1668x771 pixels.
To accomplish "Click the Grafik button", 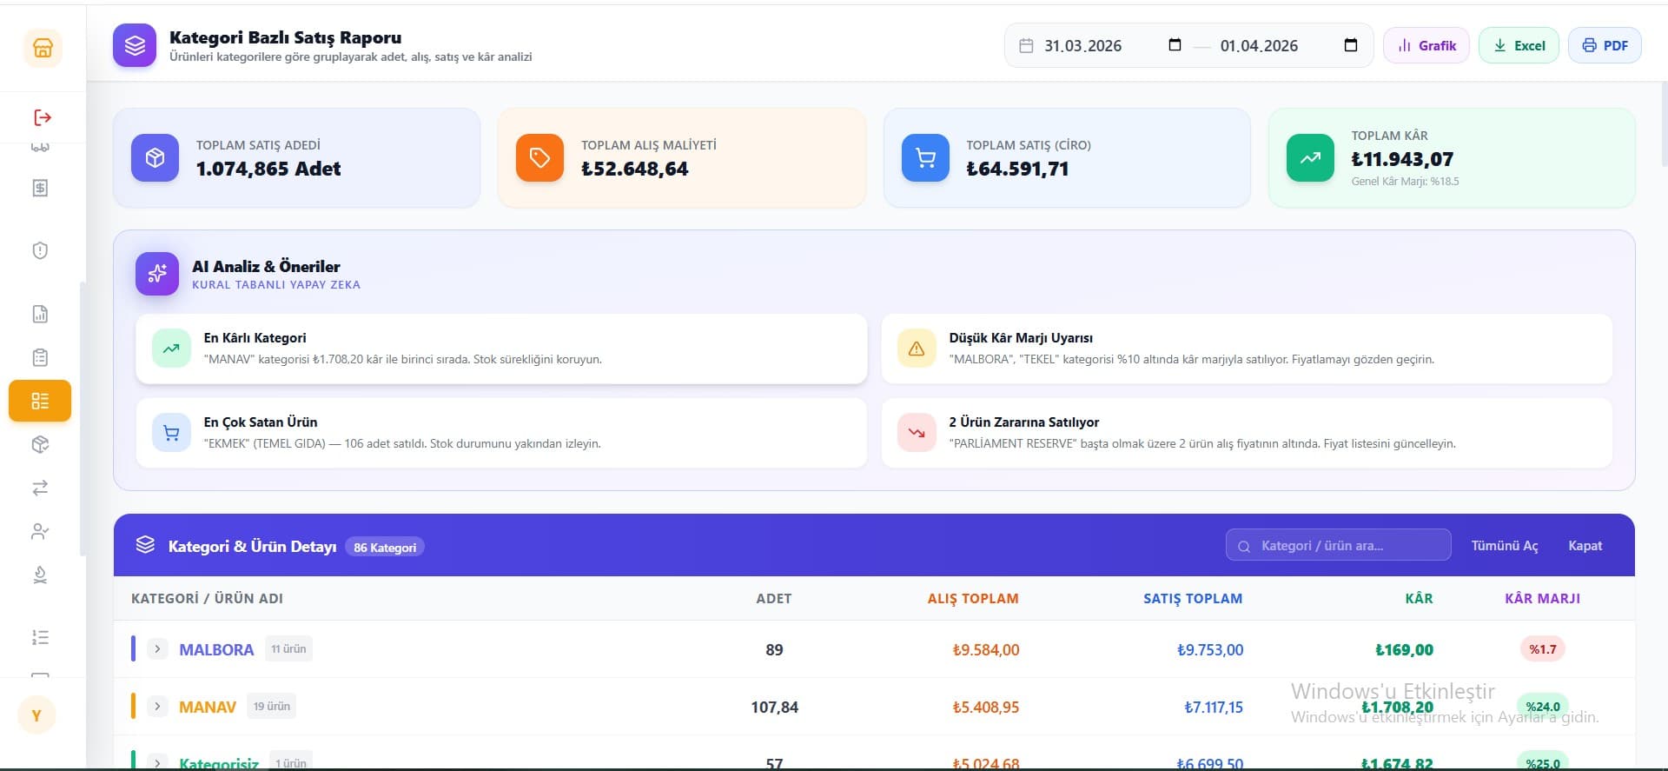I will 1426,45.
